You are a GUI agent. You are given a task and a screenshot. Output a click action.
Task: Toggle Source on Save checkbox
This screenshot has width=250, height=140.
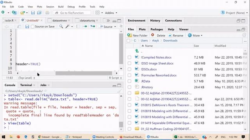(x=32, y=26)
